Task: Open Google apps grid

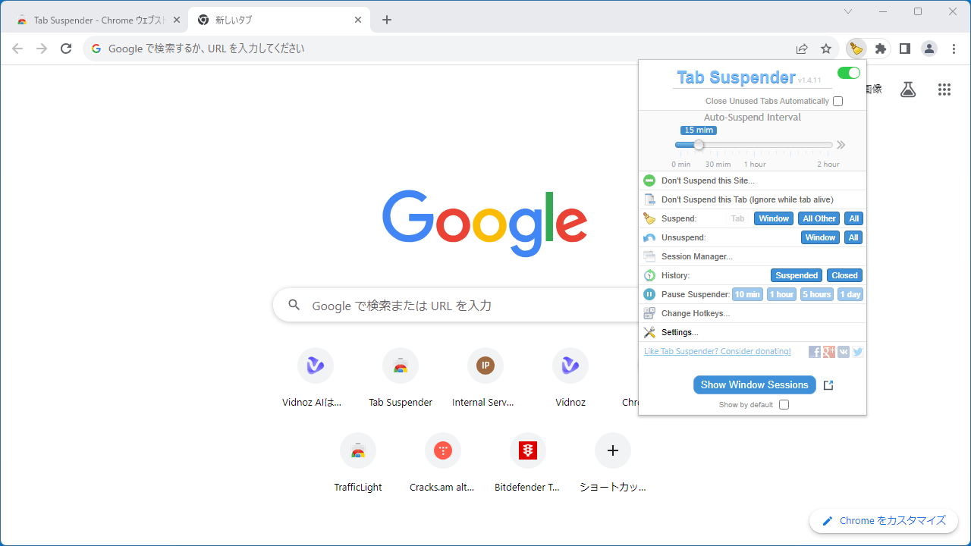Action: [x=944, y=89]
